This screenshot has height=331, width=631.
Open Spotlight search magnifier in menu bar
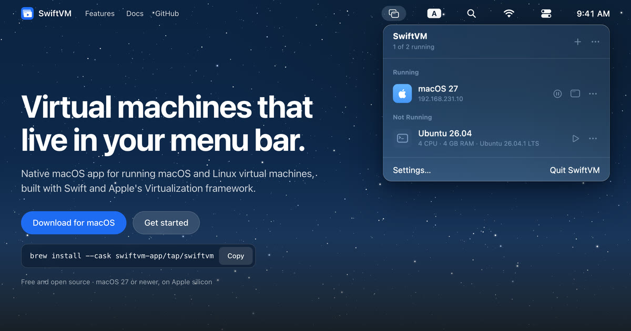click(472, 14)
